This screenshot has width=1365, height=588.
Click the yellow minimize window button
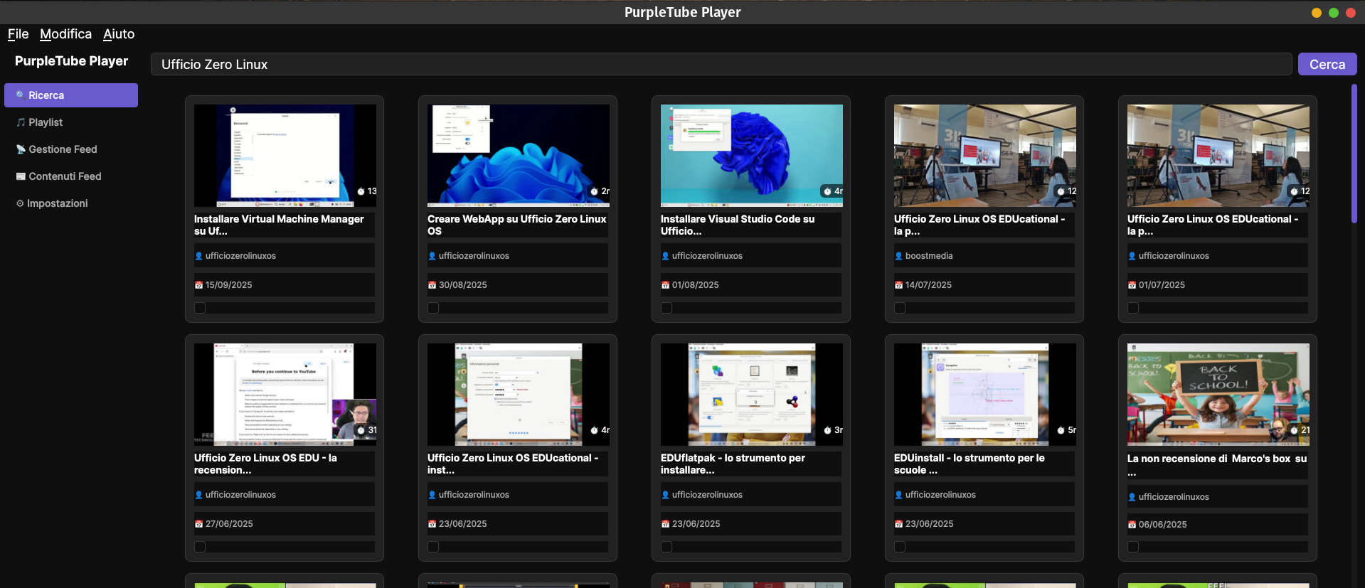click(x=1317, y=13)
